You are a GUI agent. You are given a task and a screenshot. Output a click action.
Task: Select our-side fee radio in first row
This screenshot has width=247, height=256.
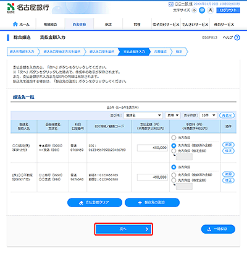(174, 137)
